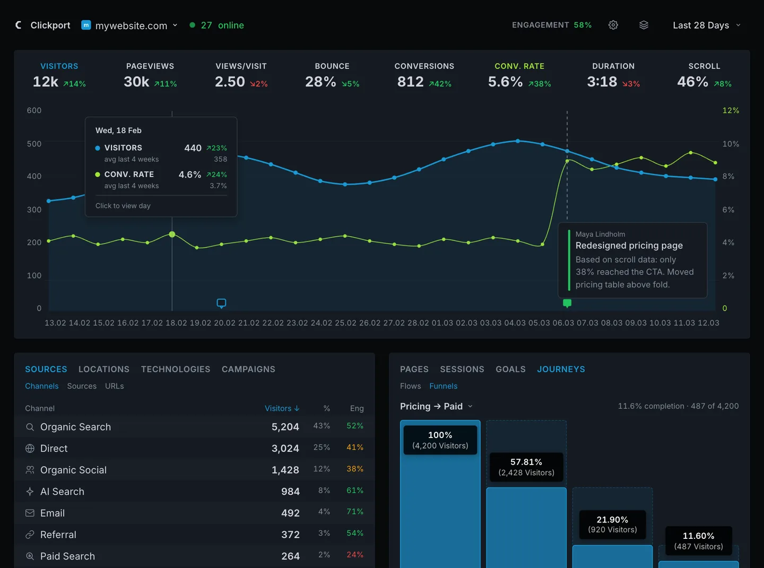Click the 06.03 date label on axis
The image size is (764, 568).
point(563,323)
